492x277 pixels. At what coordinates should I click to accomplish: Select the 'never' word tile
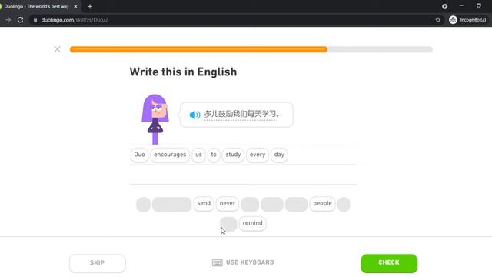tap(228, 203)
